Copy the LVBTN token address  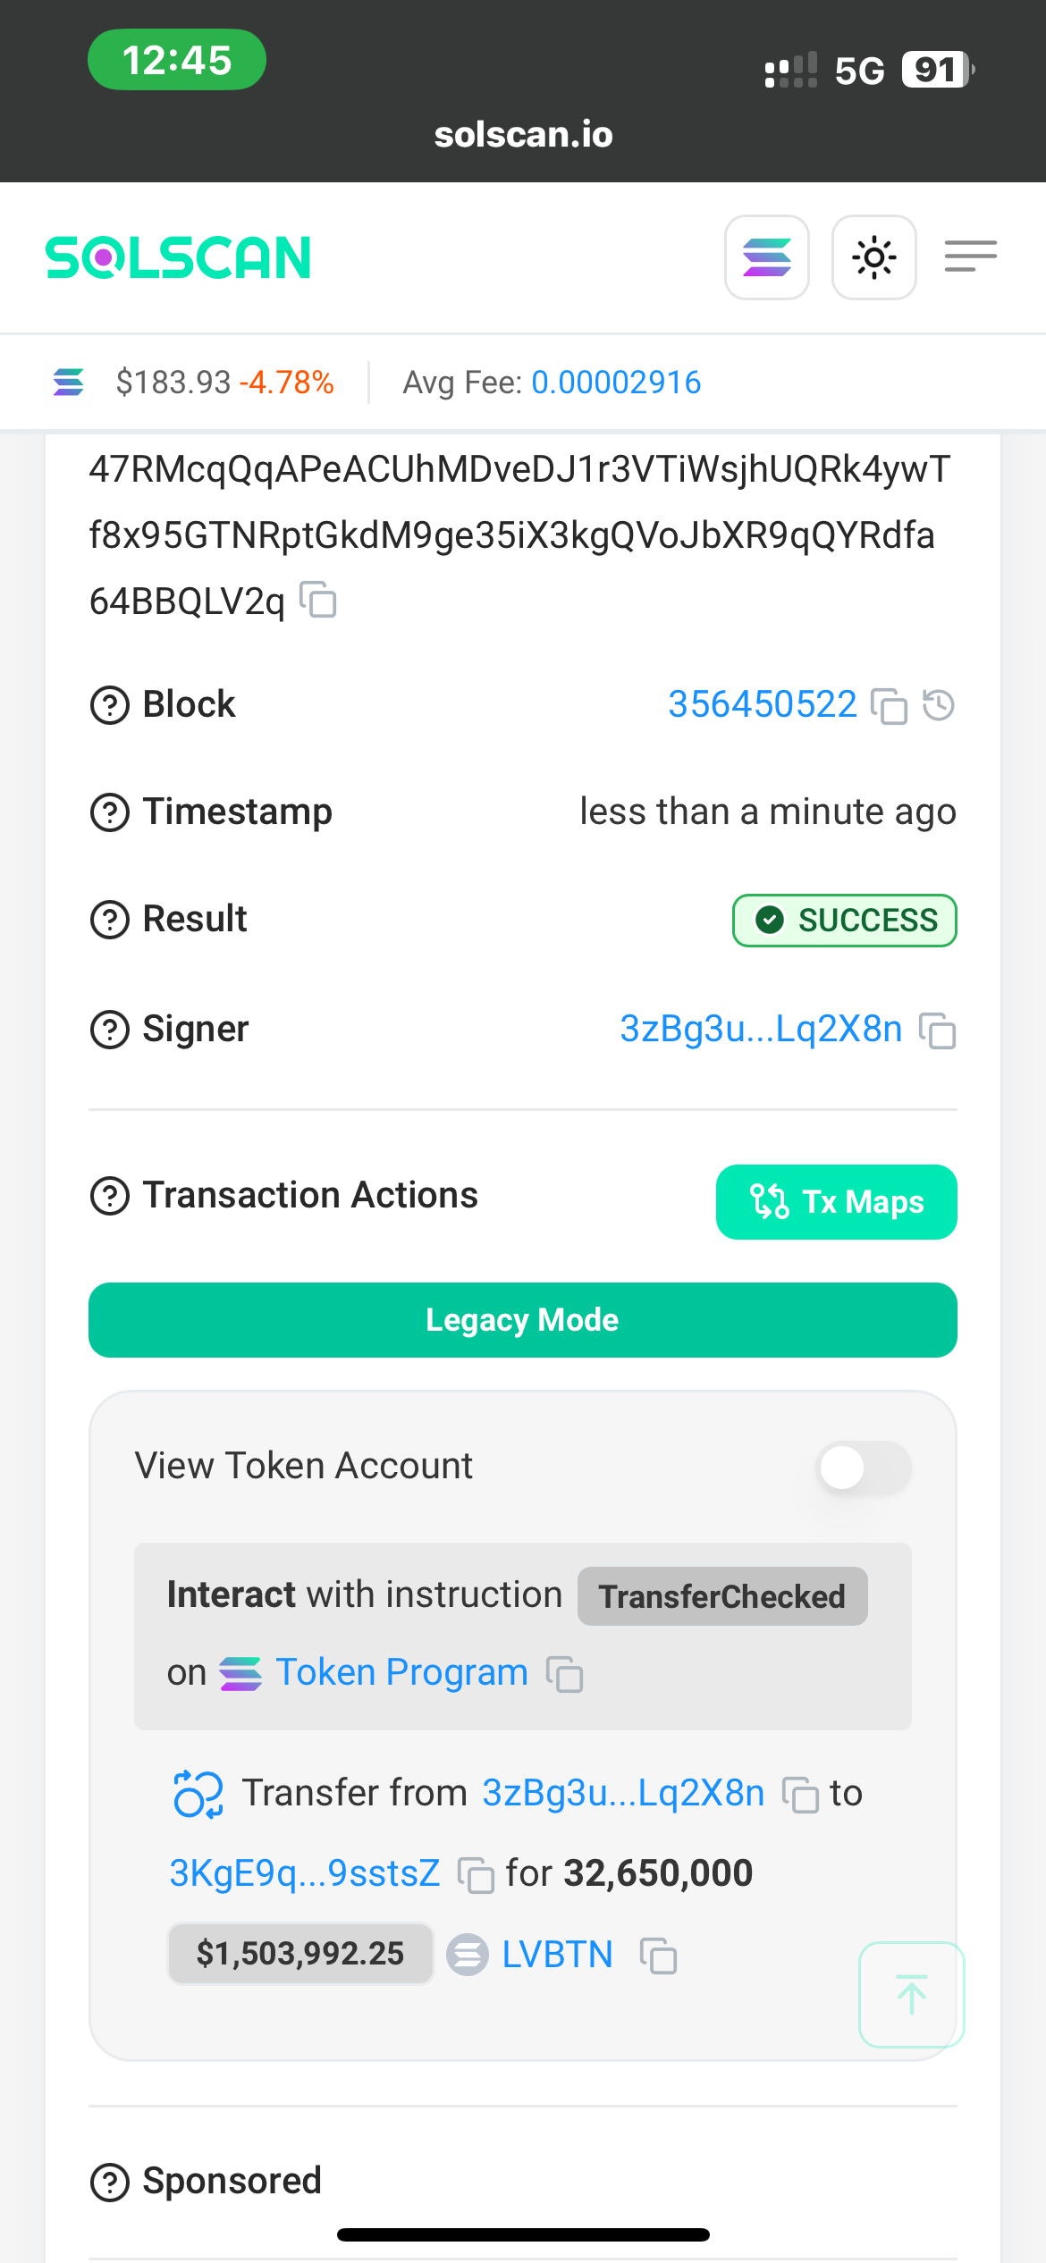659,1956
